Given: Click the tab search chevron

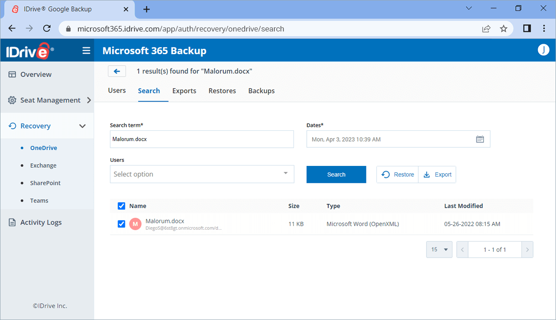Looking at the screenshot, I should point(469,8).
